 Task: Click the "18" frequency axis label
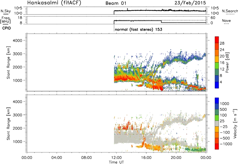(x=20, y=18)
